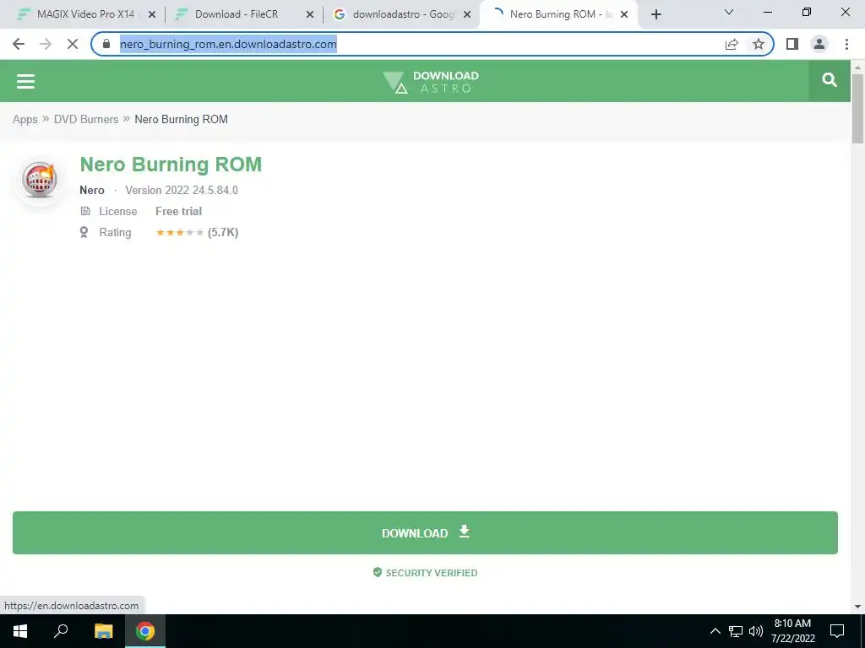
Task: Click the License document icon
Action: coord(85,211)
